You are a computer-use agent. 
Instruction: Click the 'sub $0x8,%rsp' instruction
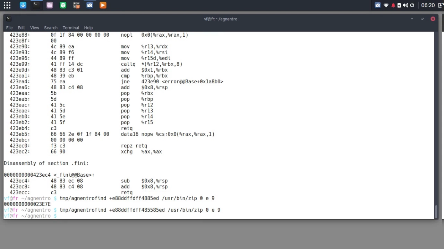144,181
